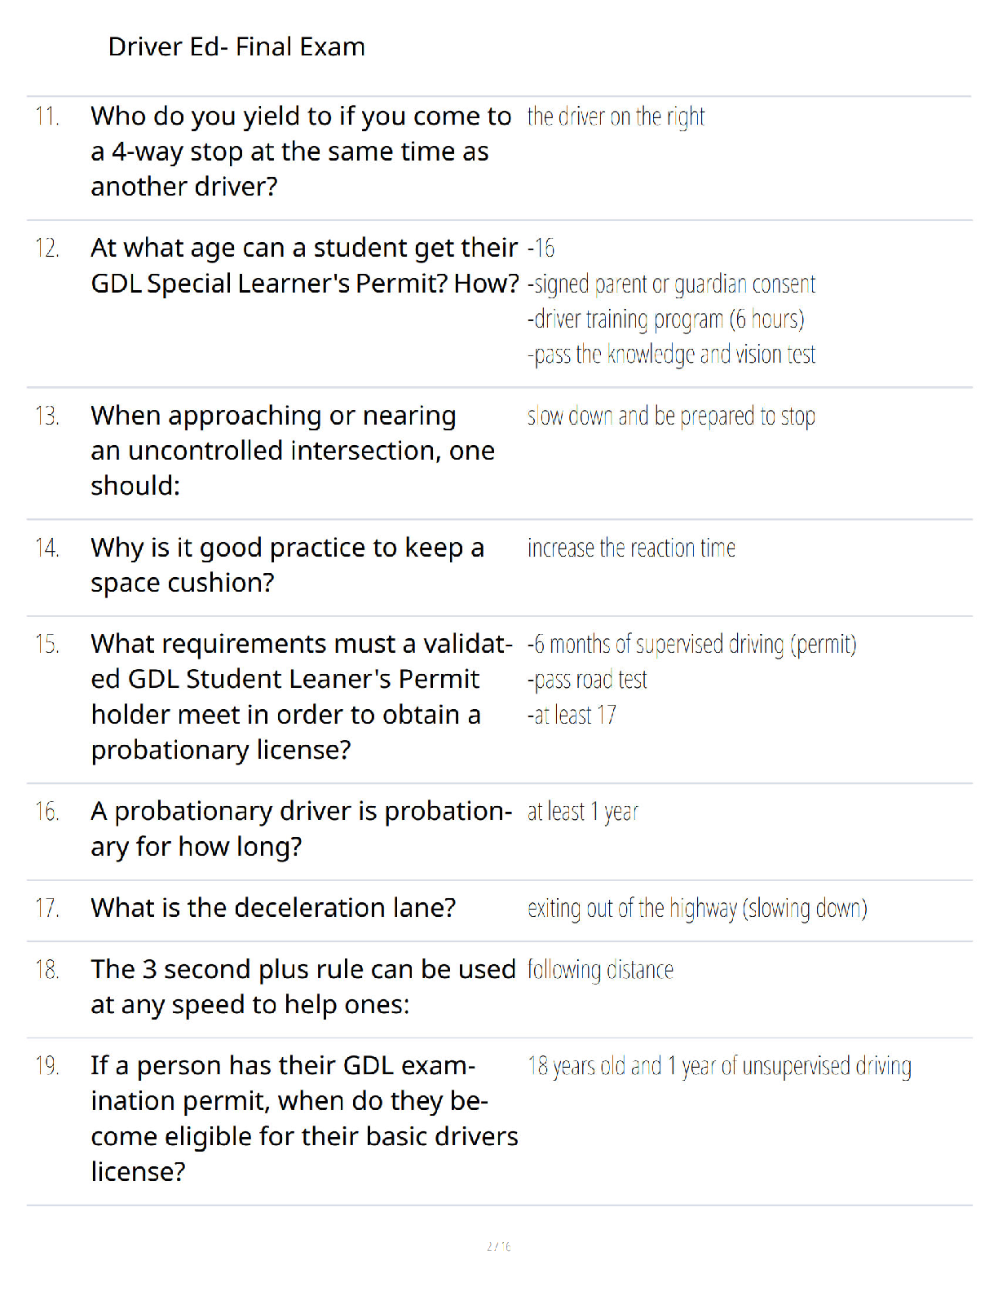Select question 15 about probationary license requirements
The height and width of the screenshot is (1291, 998).
click(x=302, y=697)
